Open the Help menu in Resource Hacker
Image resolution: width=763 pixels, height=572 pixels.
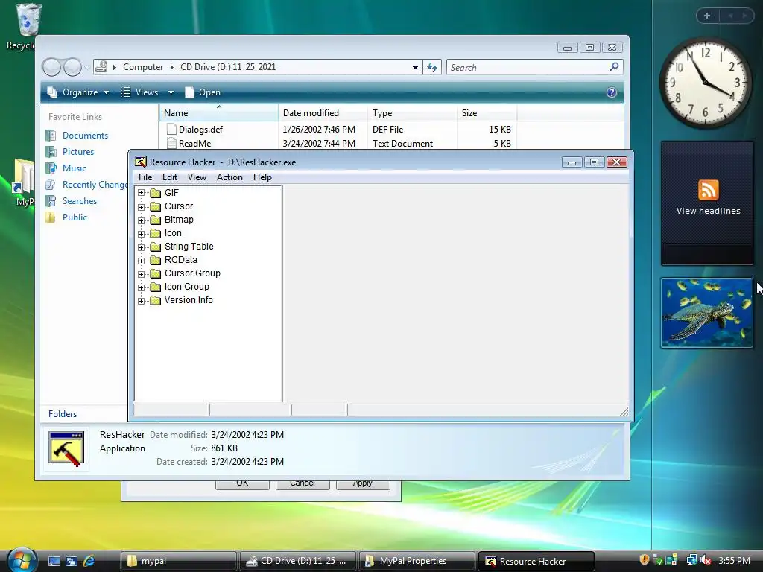(x=262, y=177)
